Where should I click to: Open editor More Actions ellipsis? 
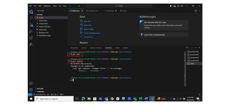point(199,11)
